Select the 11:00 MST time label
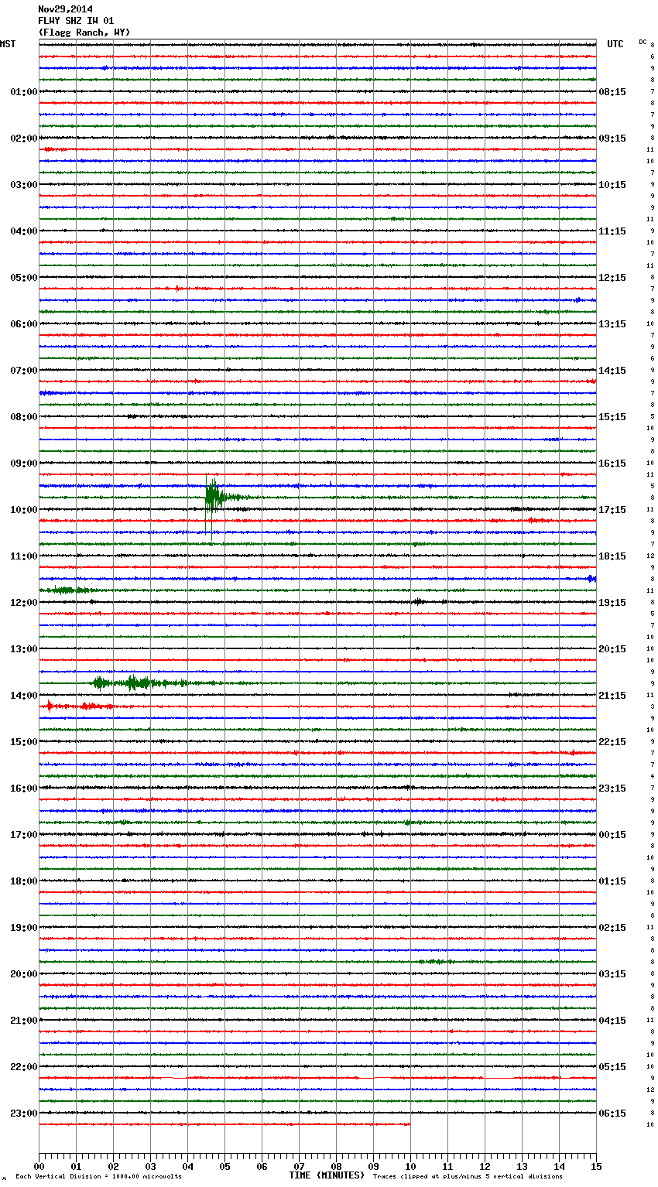This screenshot has height=1187, width=658. [24, 556]
